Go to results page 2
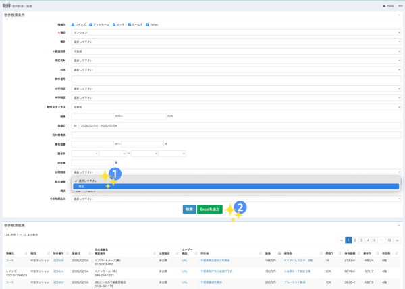Screen dimensions: 405x289 (x=355, y=240)
